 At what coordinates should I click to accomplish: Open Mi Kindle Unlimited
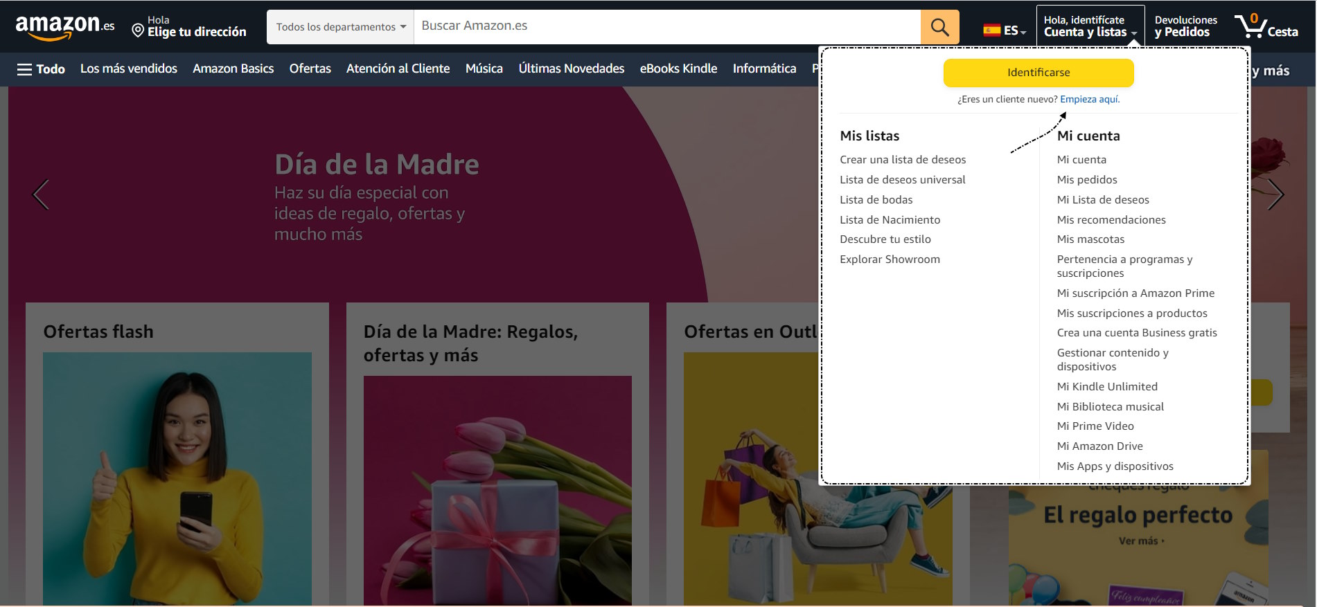click(x=1107, y=387)
